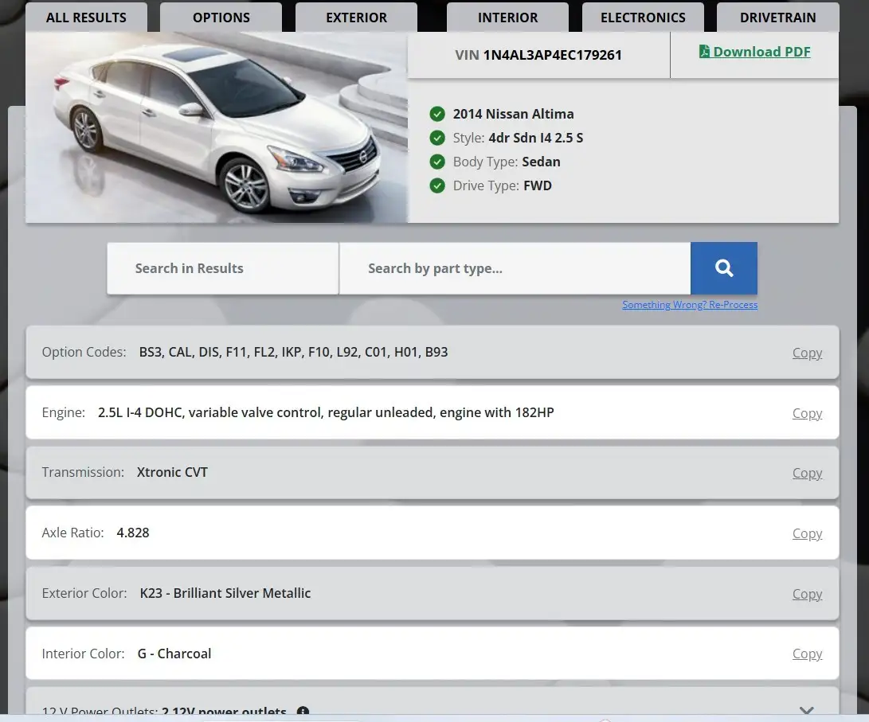Select the Sedan body type text
869x722 pixels.
point(541,162)
